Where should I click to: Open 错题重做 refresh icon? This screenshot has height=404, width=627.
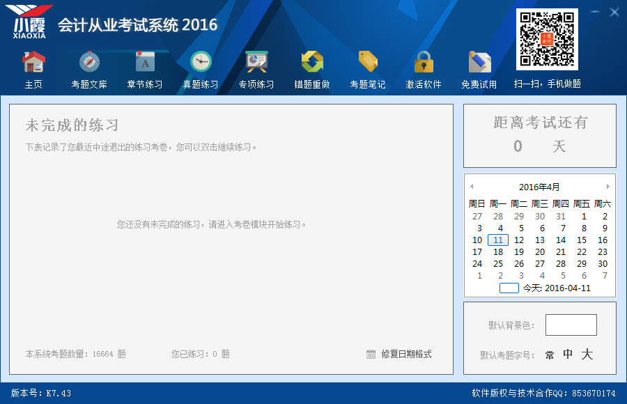(312, 62)
